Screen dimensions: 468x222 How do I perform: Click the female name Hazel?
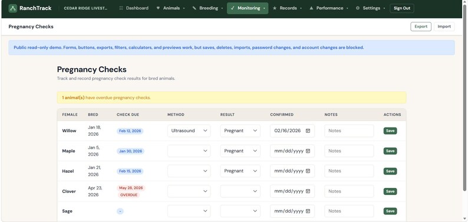(x=68, y=171)
